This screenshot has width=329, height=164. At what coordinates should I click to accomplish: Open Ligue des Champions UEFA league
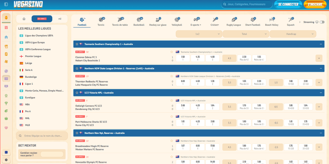click(39, 36)
